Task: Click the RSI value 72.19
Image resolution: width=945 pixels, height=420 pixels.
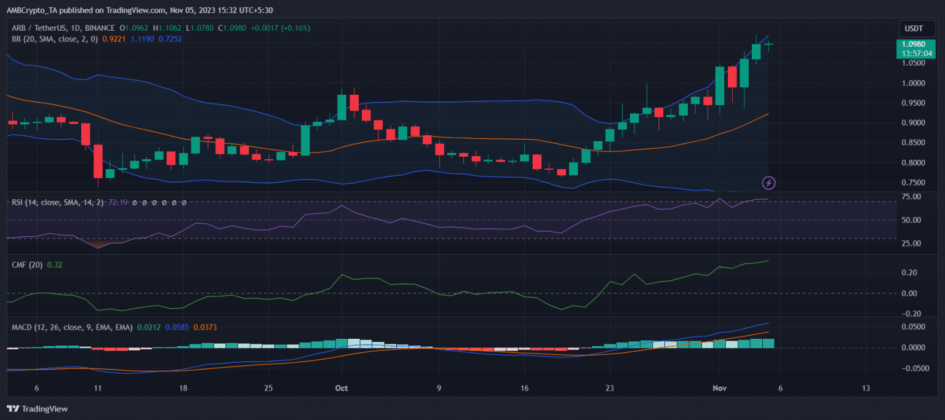Action: tap(117, 202)
